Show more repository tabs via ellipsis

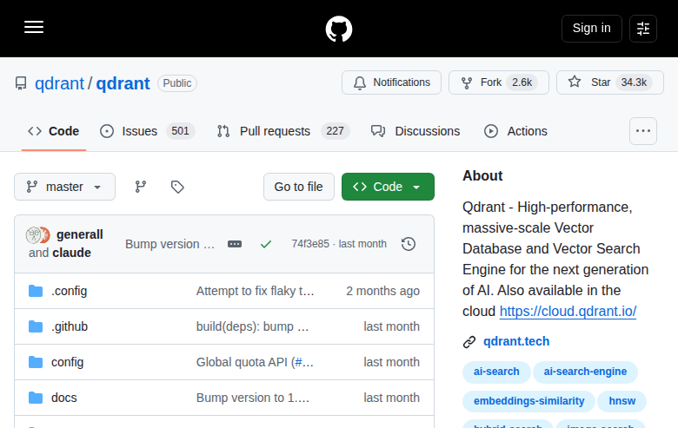pyautogui.click(x=643, y=131)
